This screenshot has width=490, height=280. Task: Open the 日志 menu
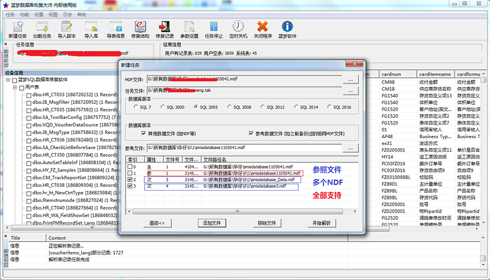pyautogui.click(x=67, y=15)
